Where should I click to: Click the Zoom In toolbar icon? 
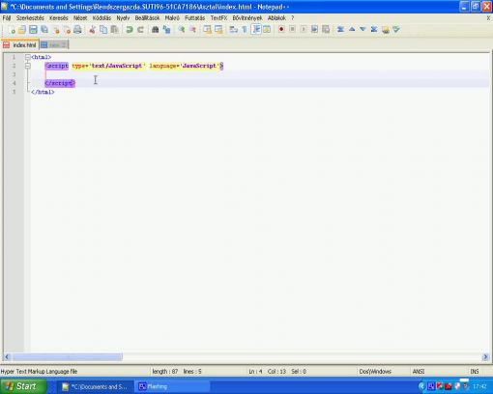click(182, 30)
